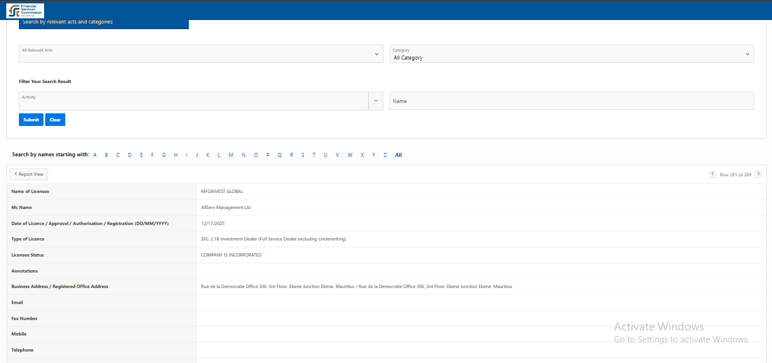Filter names starting with M

point(231,155)
